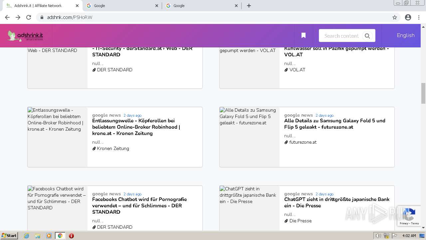The height and width of the screenshot is (240, 426).
Task: Close the first Google tab
Action: 157,6
